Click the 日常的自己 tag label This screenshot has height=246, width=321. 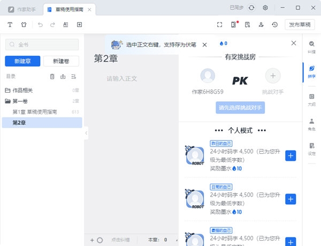(221, 187)
